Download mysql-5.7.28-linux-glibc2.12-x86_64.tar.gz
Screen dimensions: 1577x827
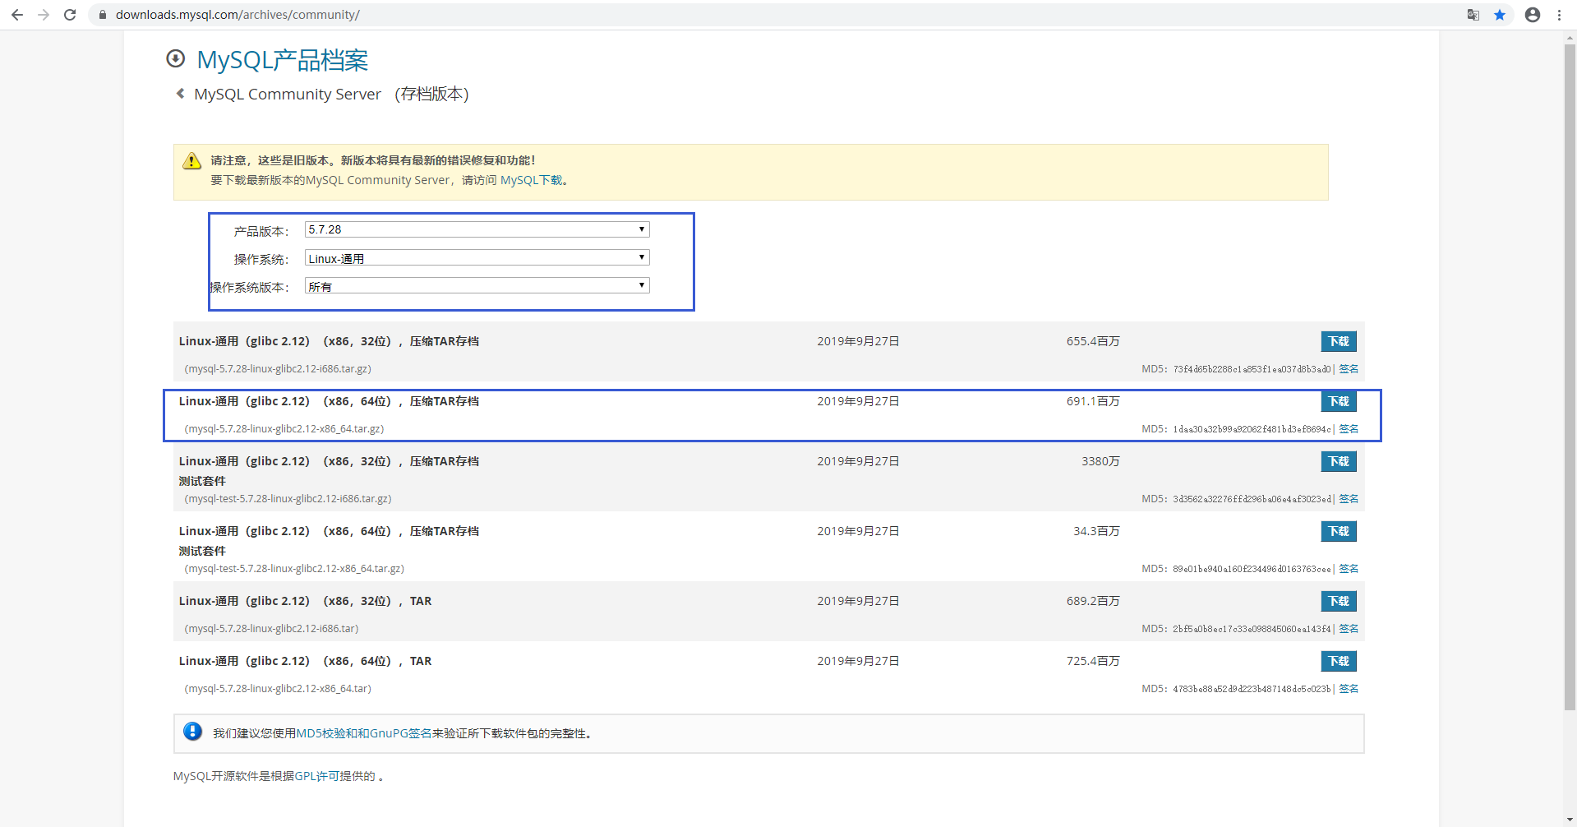coord(1339,401)
